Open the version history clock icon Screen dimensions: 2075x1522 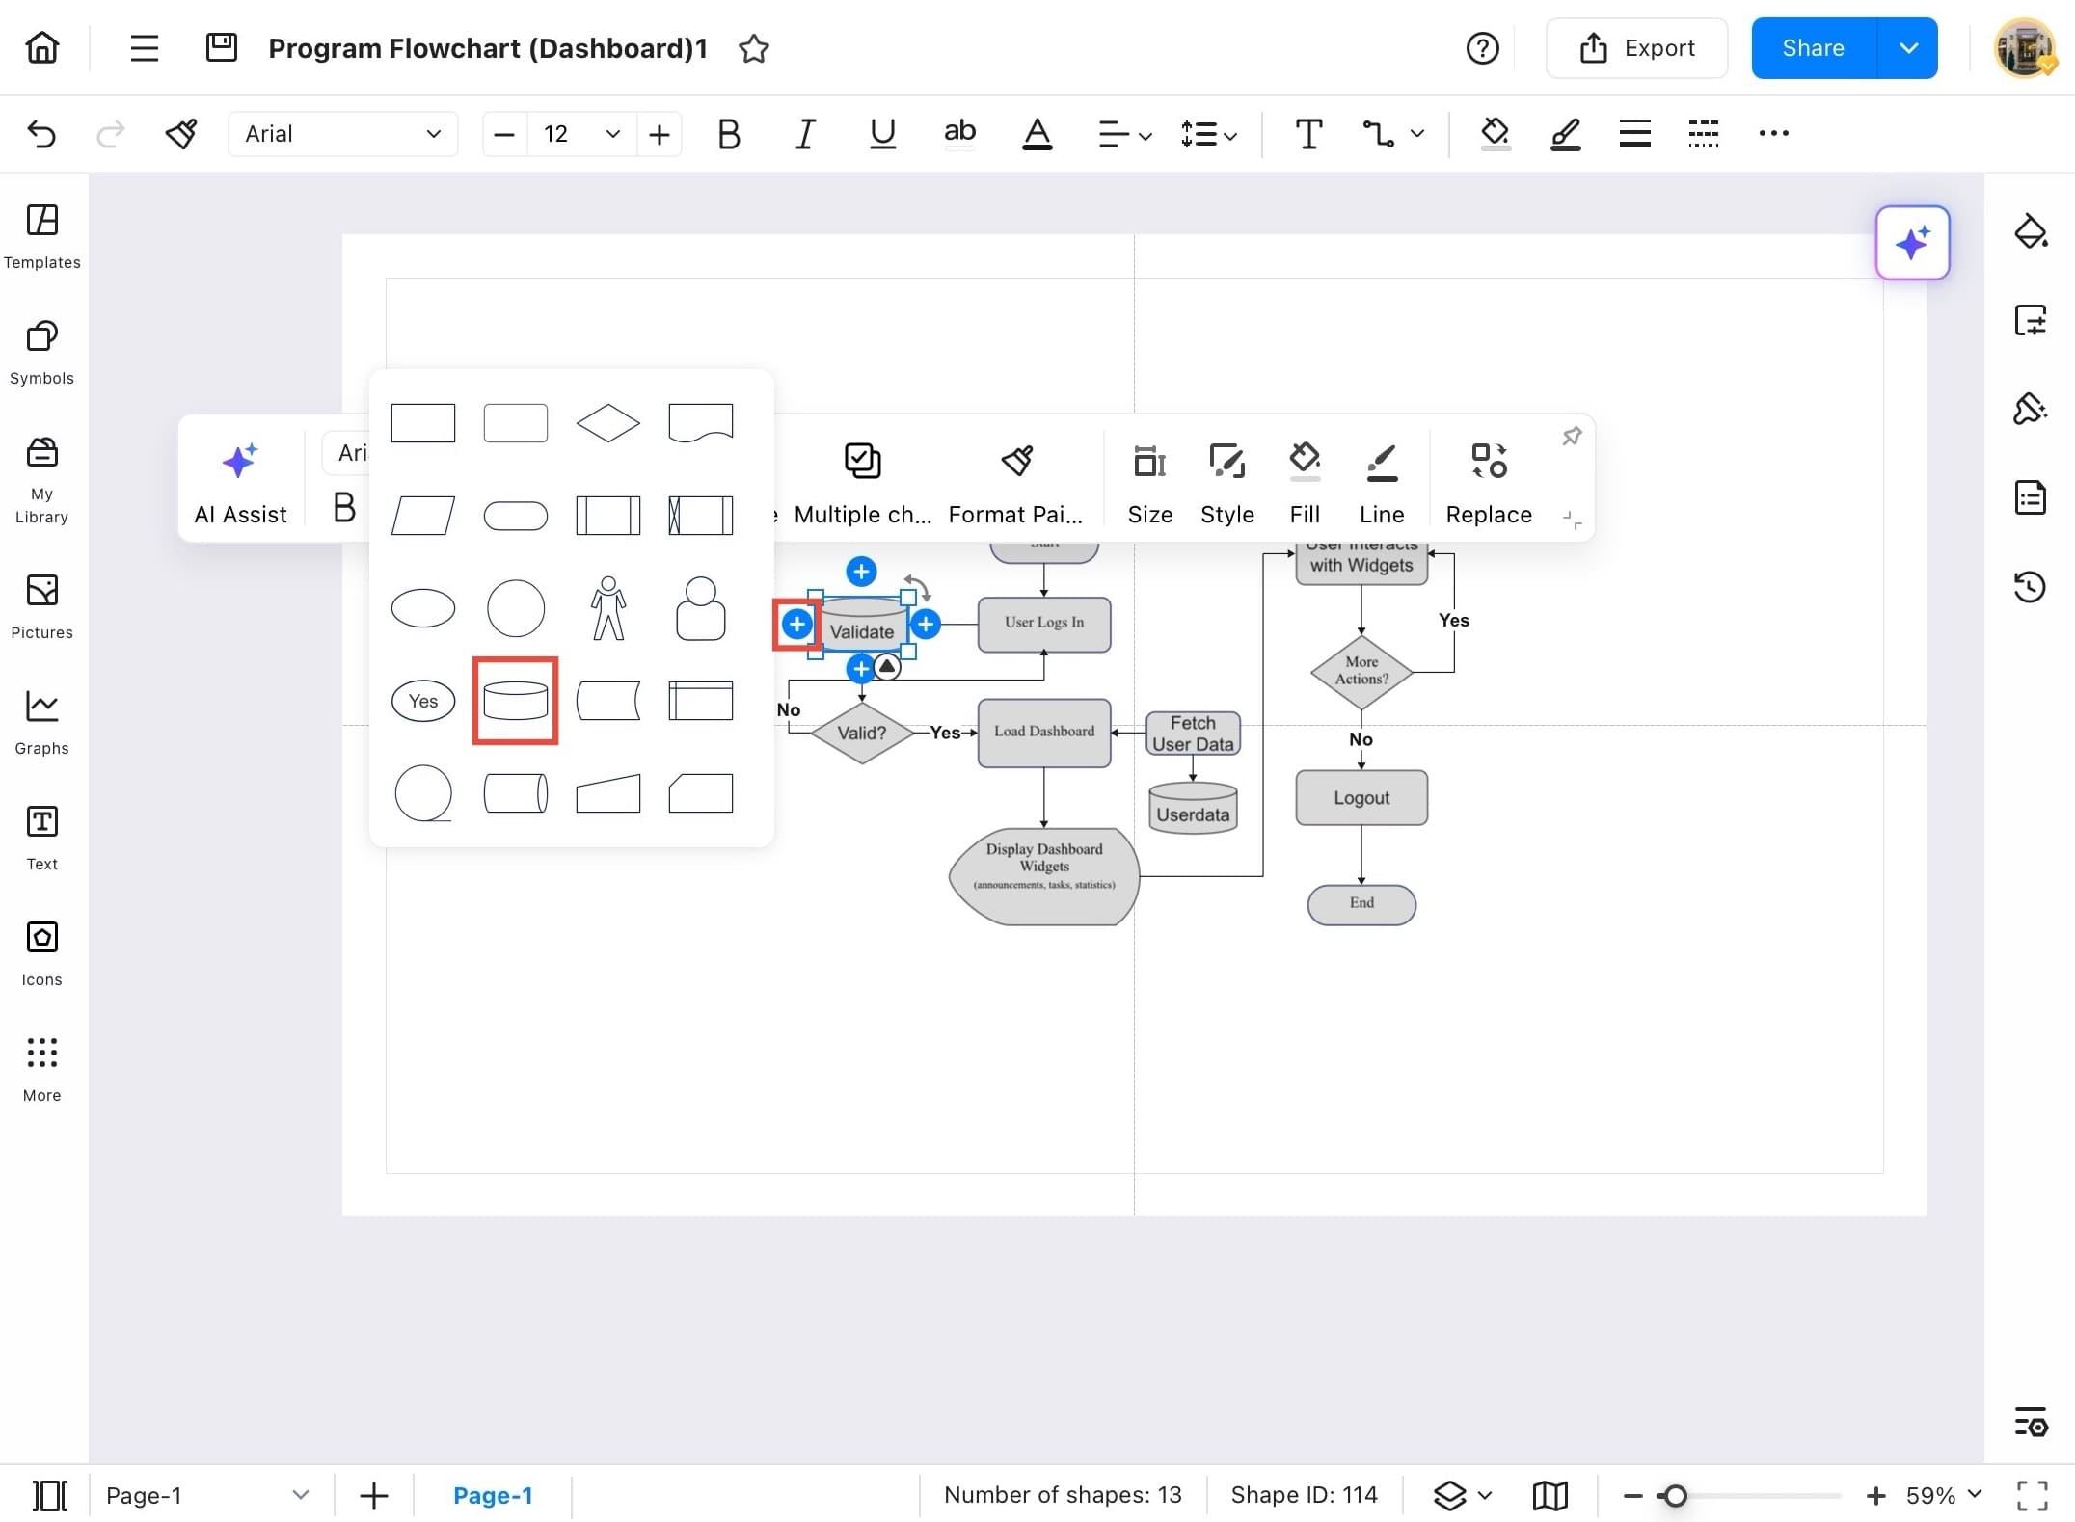pos(2030,587)
